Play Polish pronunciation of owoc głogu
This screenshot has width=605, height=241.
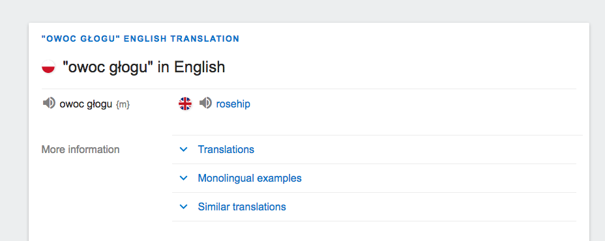pyautogui.click(x=49, y=104)
